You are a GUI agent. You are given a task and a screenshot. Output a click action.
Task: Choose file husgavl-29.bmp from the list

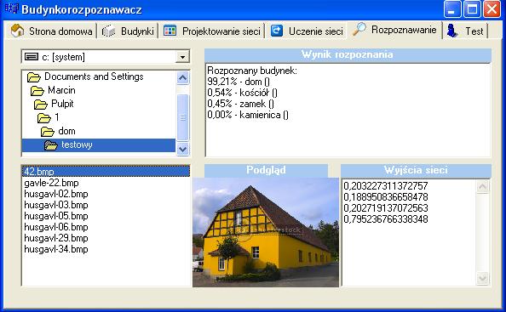pyautogui.click(x=56, y=238)
